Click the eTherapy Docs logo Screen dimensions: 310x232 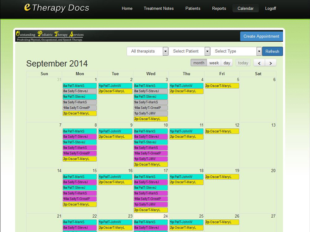coord(57,8)
